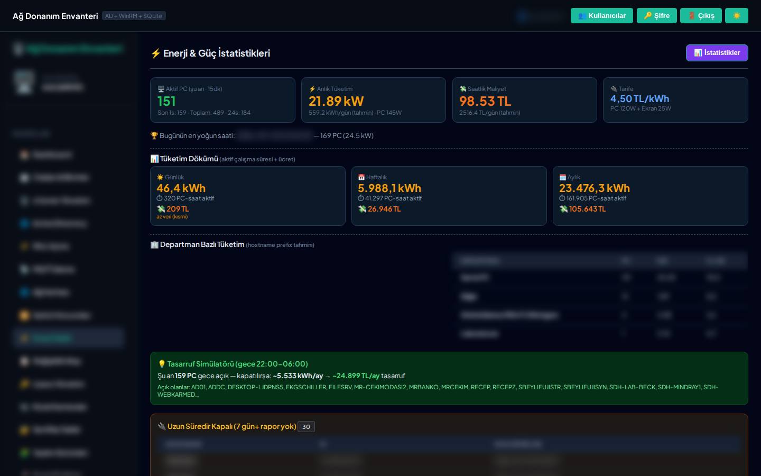
Task: Click the 23.476,3 kWh monthly value
Action: tap(595, 188)
